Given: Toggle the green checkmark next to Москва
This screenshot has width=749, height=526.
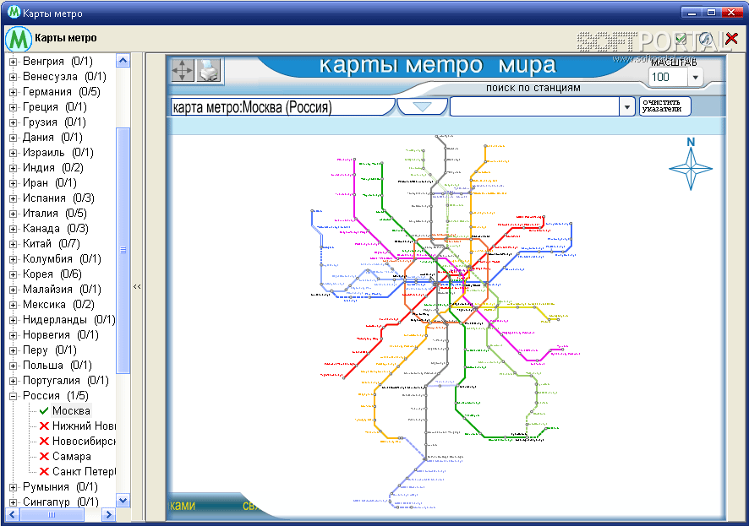Looking at the screenshot, I should click(44, 410).
